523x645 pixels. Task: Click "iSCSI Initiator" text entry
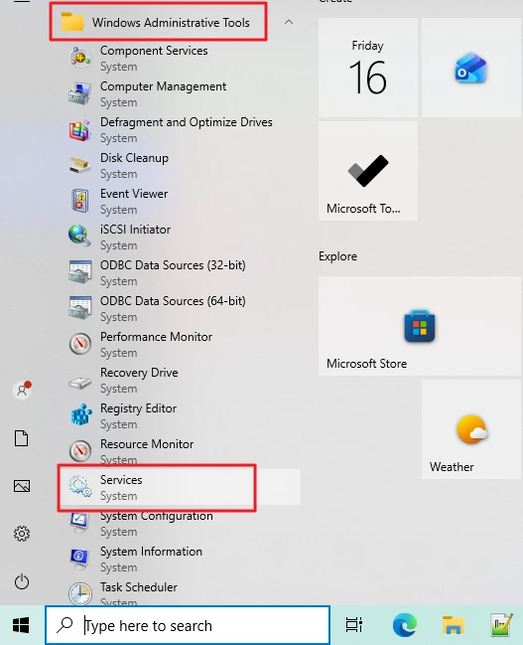point(135,230)
